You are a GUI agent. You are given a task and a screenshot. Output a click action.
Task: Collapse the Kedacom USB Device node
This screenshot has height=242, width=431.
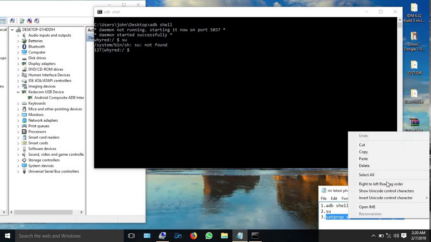[x=18, y=92]
